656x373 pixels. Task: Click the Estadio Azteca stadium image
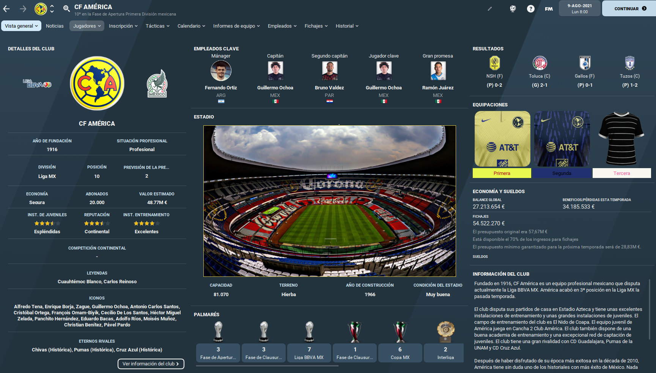click(x=330, y=201)
